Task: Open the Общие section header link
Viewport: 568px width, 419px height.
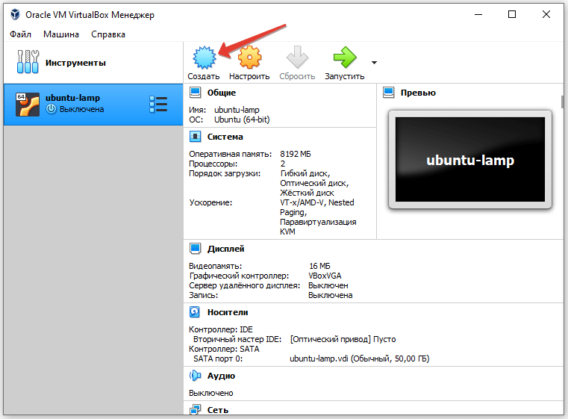Action: click(222, 93)
